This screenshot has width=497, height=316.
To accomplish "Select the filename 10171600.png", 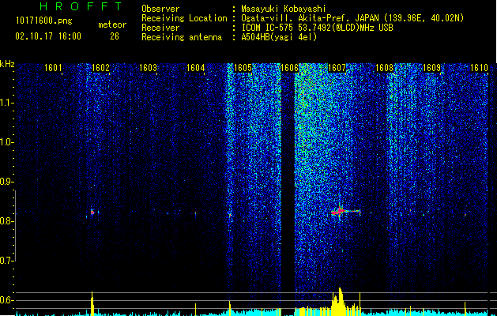I will click(x=44, y=21).
